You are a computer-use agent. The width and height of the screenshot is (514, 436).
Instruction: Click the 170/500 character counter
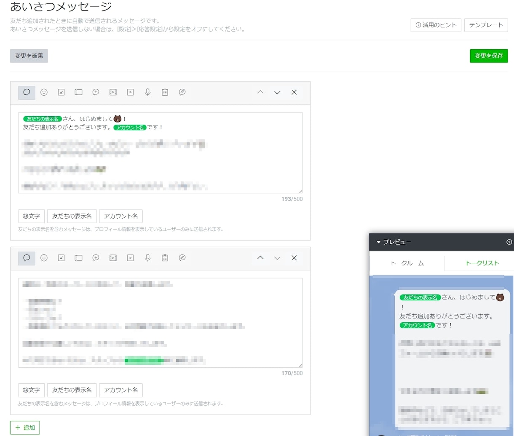tap(292, 373)
